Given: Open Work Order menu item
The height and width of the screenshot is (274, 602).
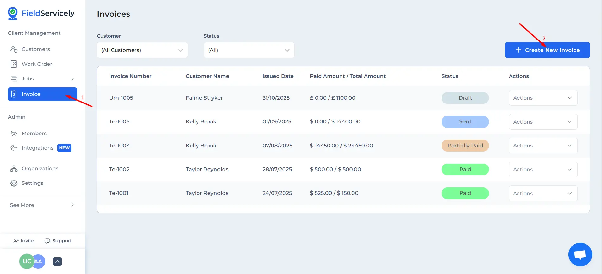Looking at the screenshot, I should 37,64.
